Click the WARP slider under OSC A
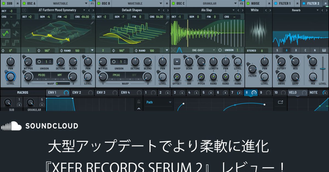329x172 pixels. pyautogui.click(x=64, y=83)
